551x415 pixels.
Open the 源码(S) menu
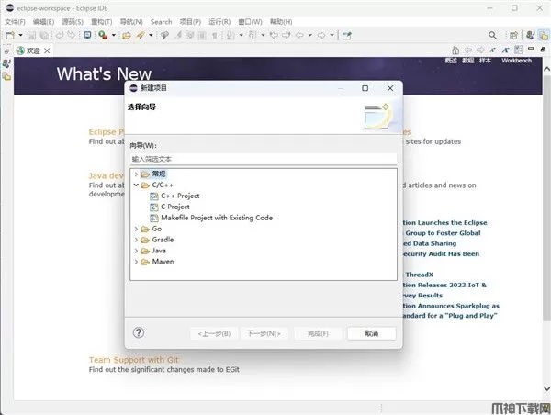[73, 22]
